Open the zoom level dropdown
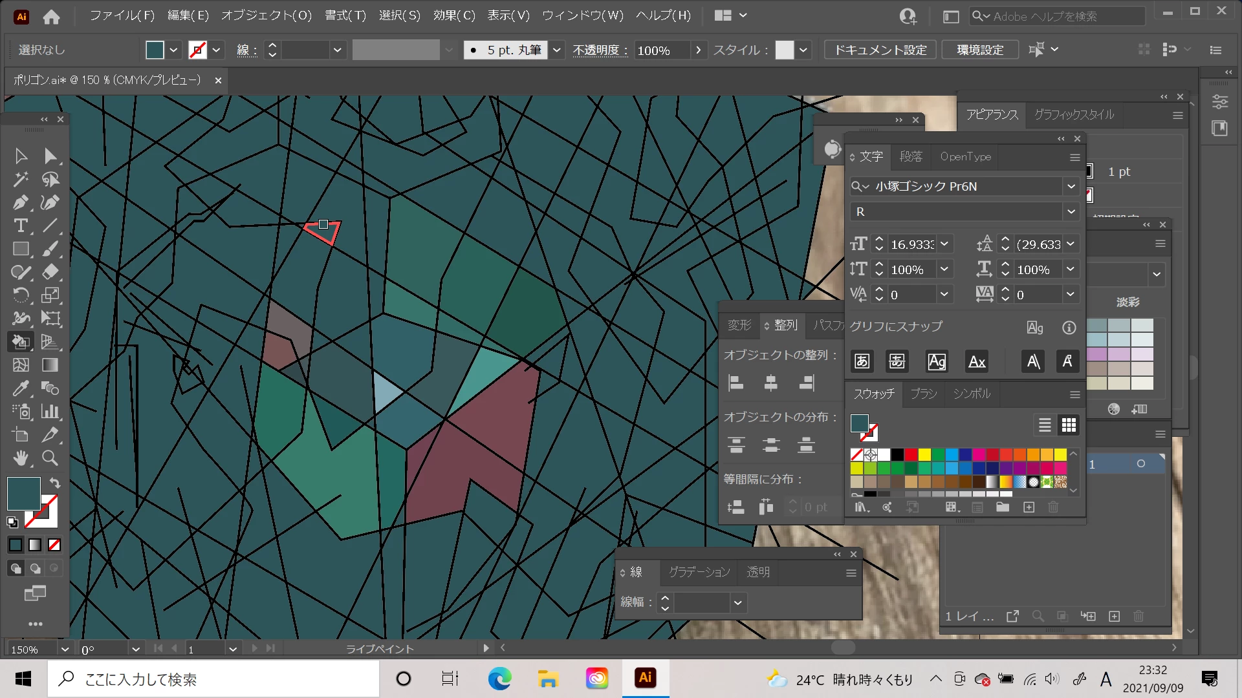 [x=65, y=649]
